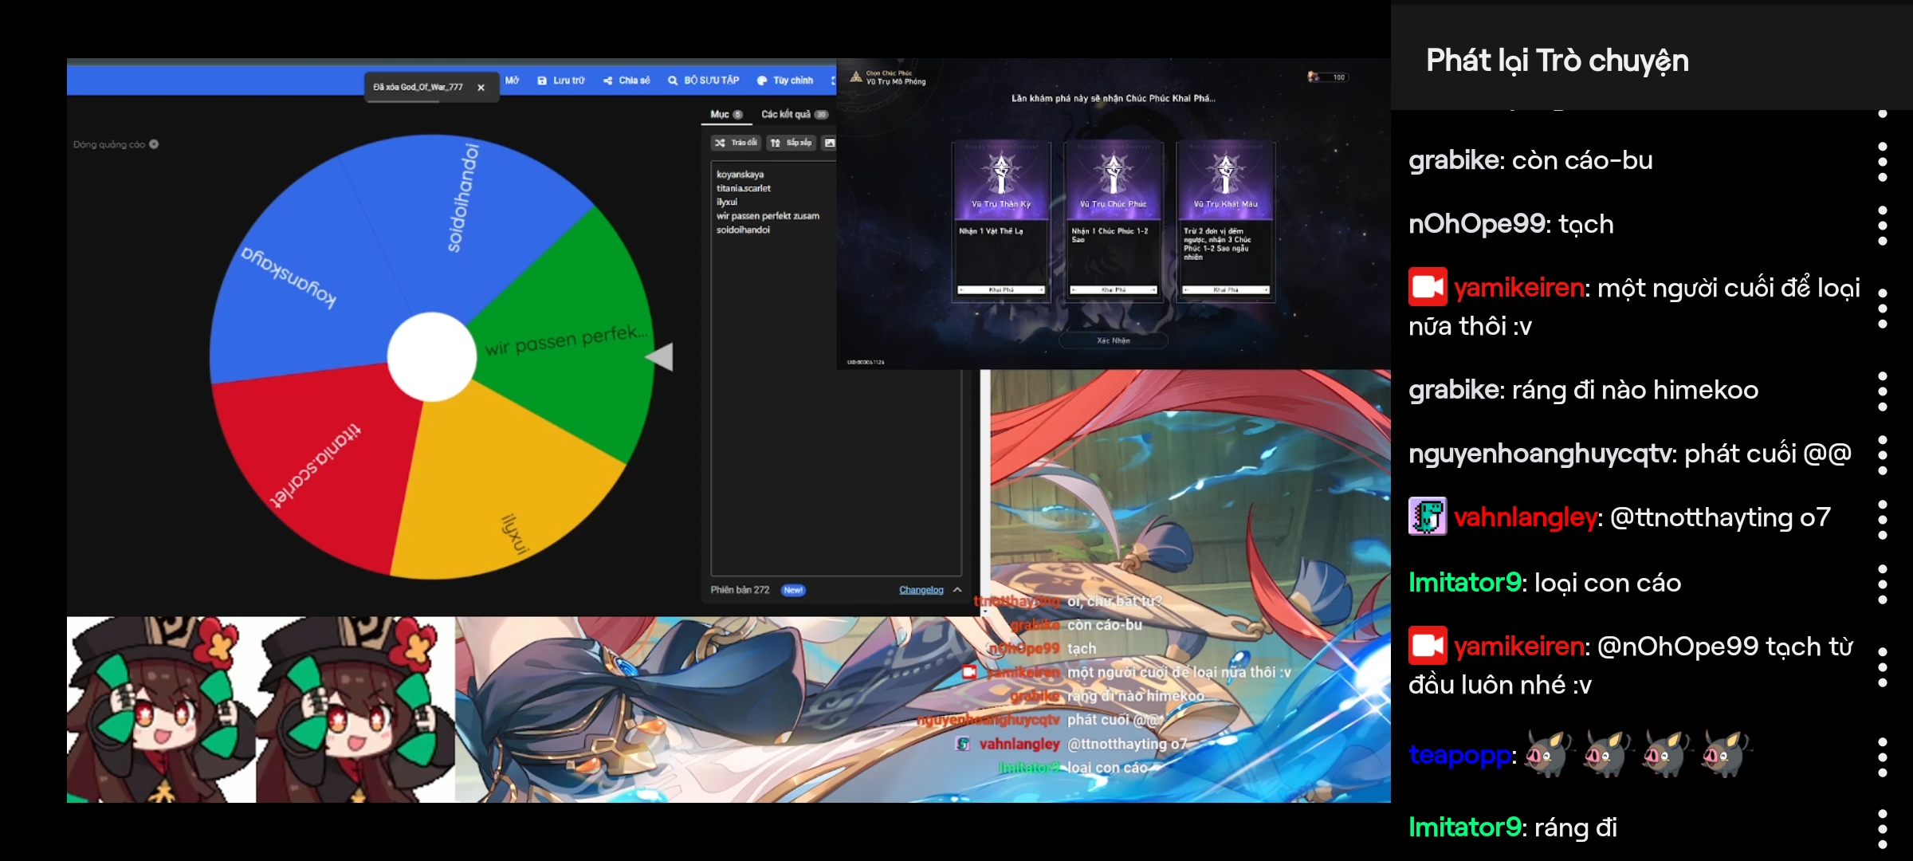Open the Mở menu in wheel toolbar

(512, 81)
